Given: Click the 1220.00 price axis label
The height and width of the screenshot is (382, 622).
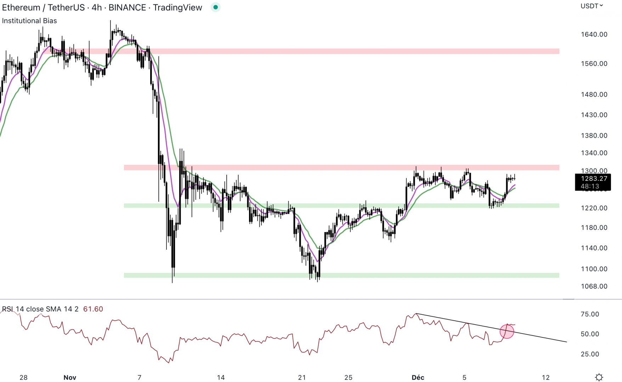Looking at the screenshot, I should point(594,208).
